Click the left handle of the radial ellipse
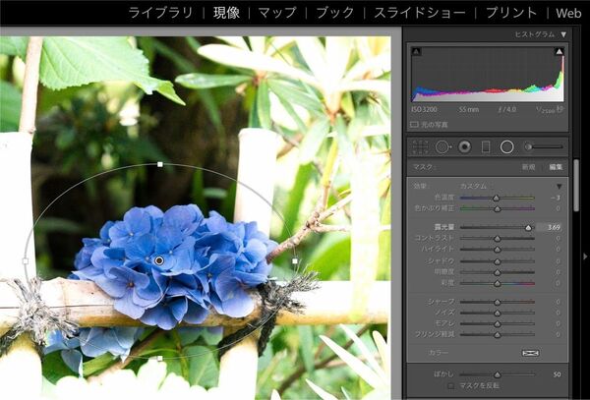Image resolution: width=590 pixels, height=400 pixels. click(26, 260)
